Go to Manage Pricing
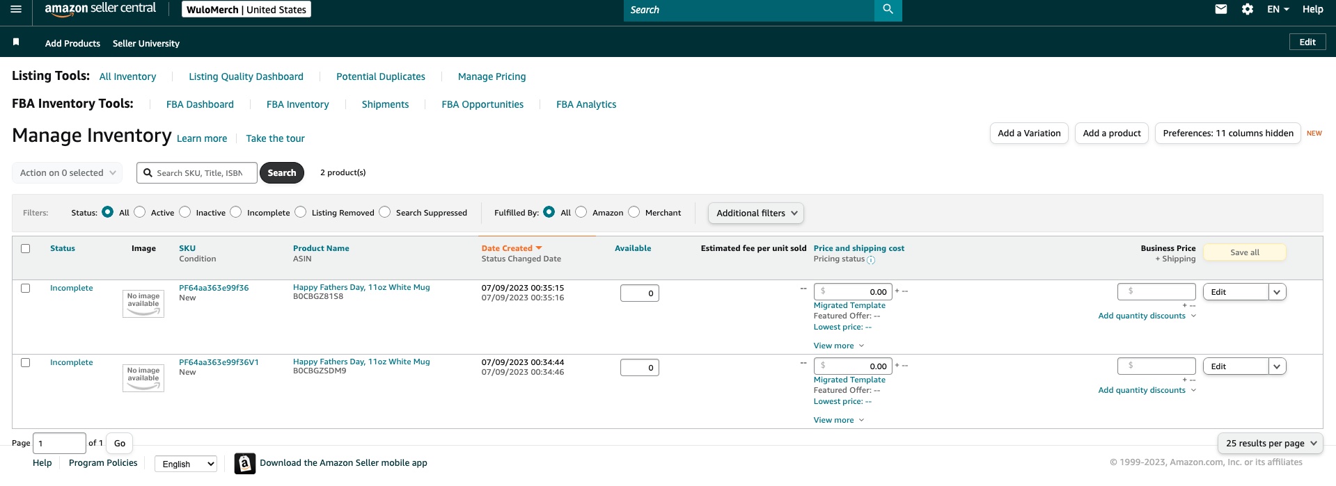Screen dimensions: 1336x486 [x=492, y=76]
